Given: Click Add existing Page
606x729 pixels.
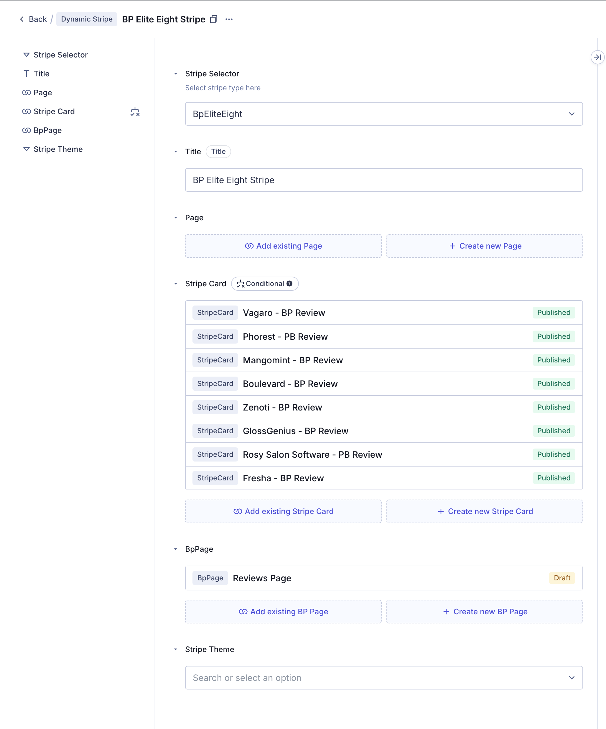Looking at the screenshot, I should (x=283, y=246).
